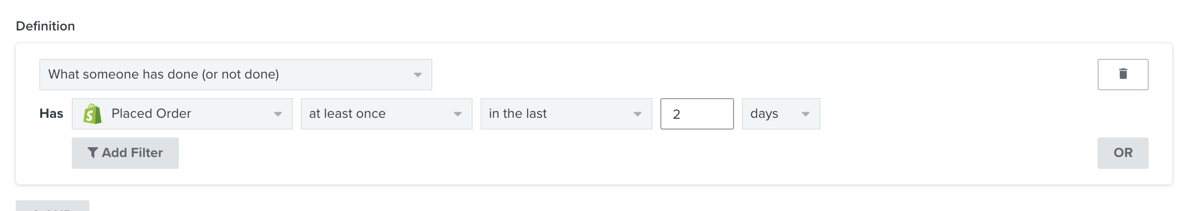
Task: Click the Shopify bag icon
Action: point(92,114)
